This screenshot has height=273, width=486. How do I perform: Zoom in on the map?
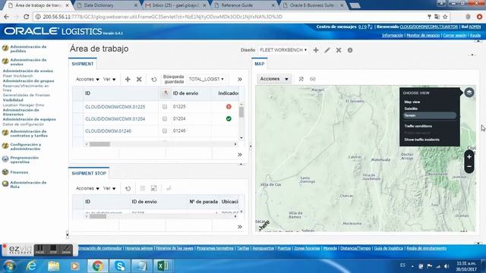pos(469,157)
